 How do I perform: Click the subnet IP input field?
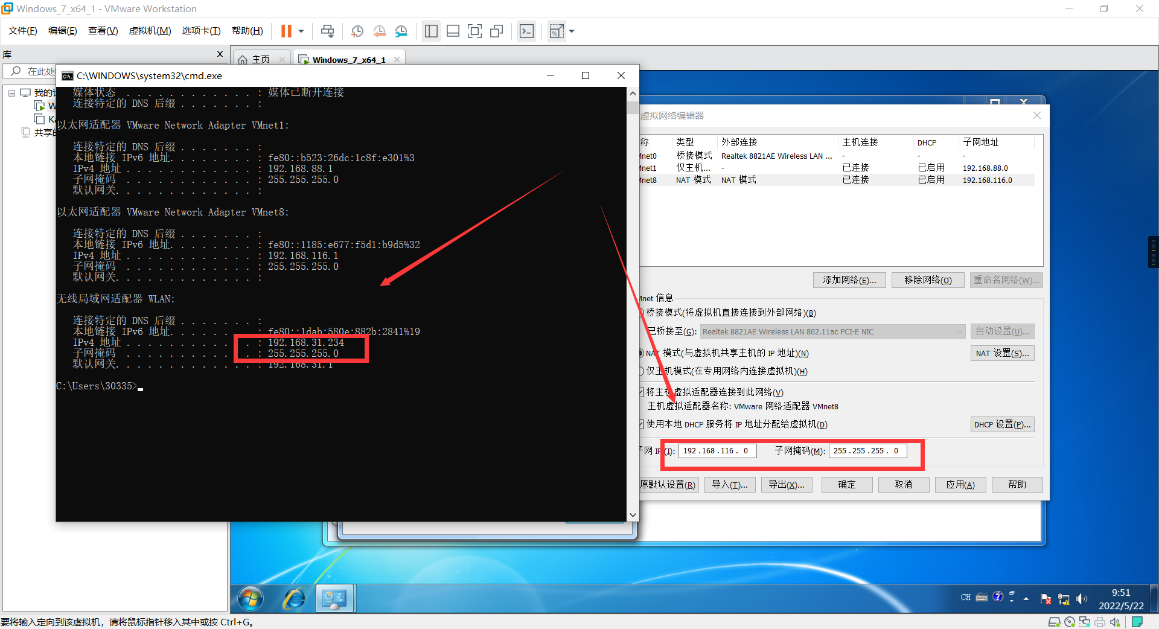click(717, 451)
